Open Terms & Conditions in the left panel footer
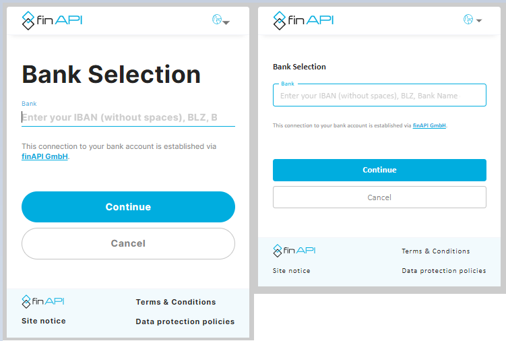The image size is (506, 341). point(176,302)
